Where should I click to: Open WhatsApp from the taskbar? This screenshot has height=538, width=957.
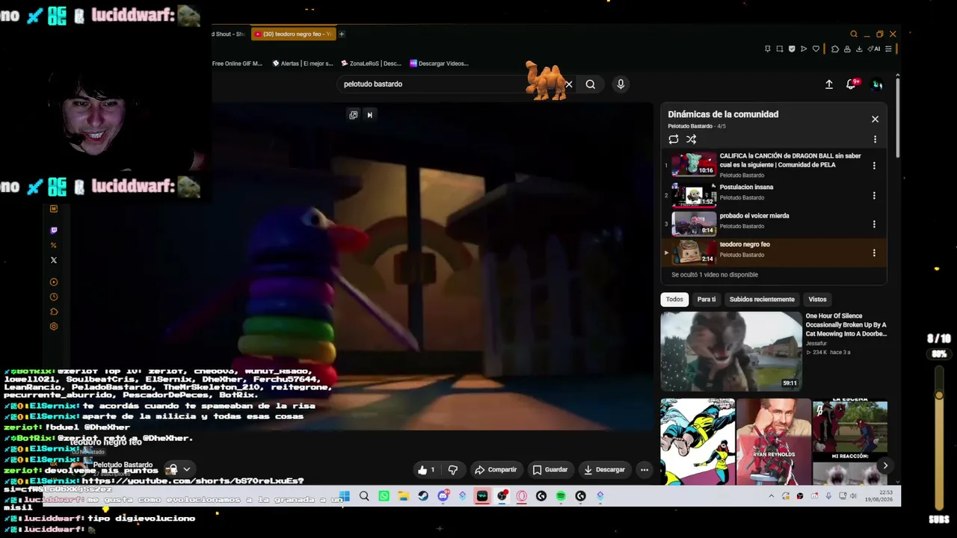(384, 496)
